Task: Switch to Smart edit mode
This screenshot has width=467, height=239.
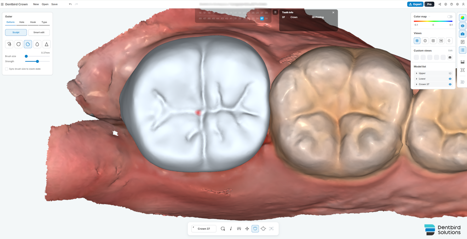Action: tap(39, 32)
